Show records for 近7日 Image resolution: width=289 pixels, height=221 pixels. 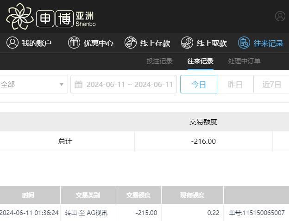tap(271, 85)
